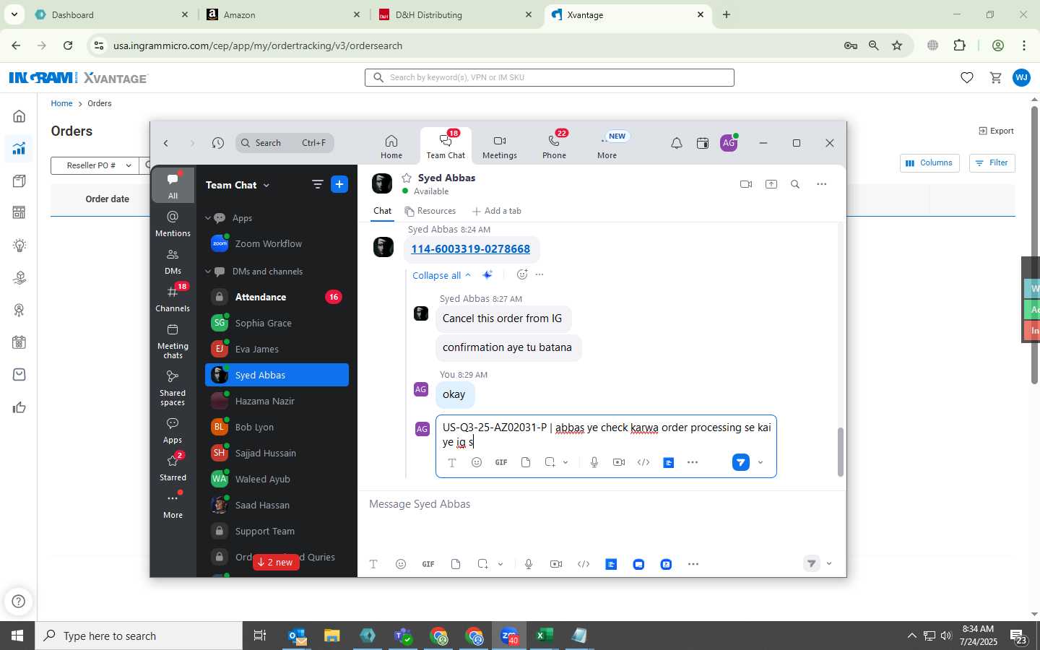Open Shared spaces in Zoom sidebar
This screenshot has width=1040, height=650.
click(x=173, y=387)
